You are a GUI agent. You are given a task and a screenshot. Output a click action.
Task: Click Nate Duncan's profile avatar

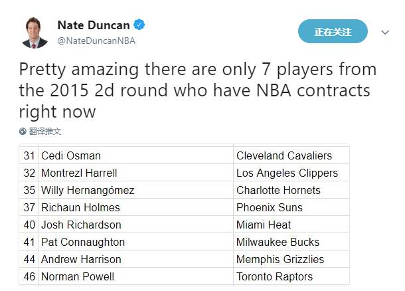coord(35,32)
